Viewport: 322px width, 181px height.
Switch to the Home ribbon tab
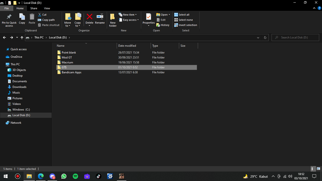[x=20, y=8]
